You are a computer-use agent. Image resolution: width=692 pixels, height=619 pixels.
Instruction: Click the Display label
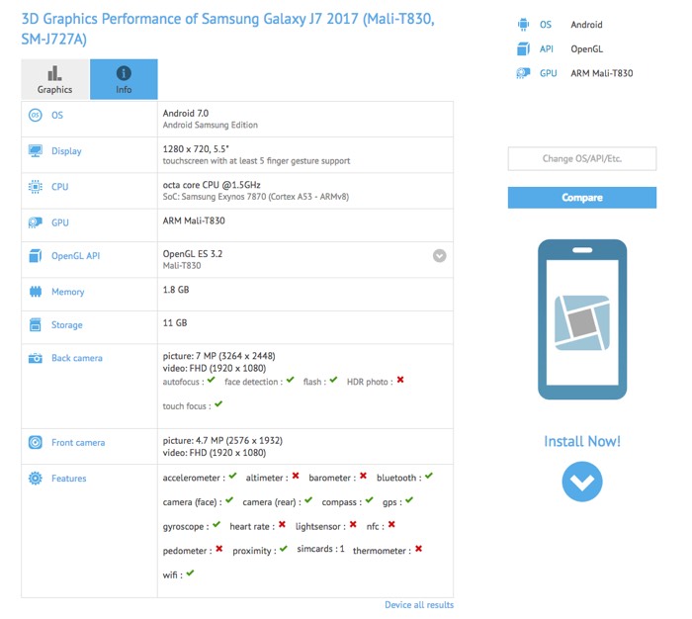[66, 151]
